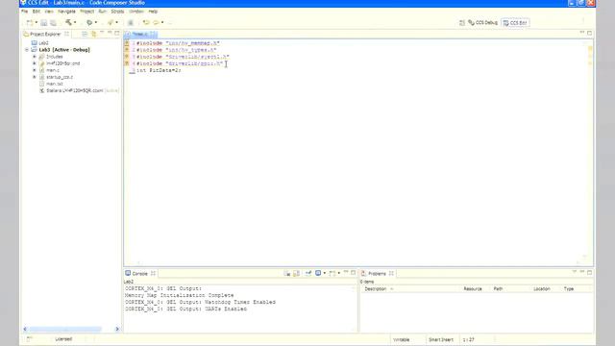This screenshot has width=615, height=346.
Task: Open the Search flashlight dropdown arrow
Action: [117, 23]
